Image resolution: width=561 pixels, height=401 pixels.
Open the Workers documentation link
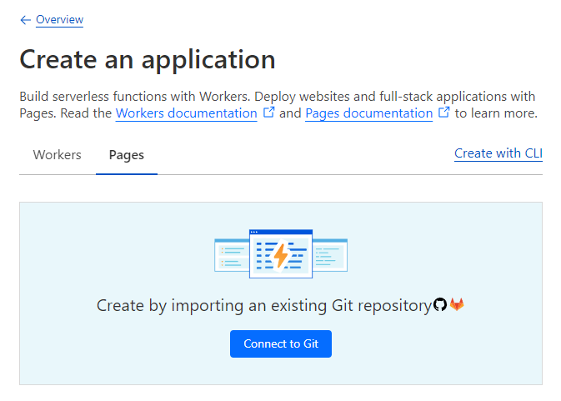pos(186,113)
